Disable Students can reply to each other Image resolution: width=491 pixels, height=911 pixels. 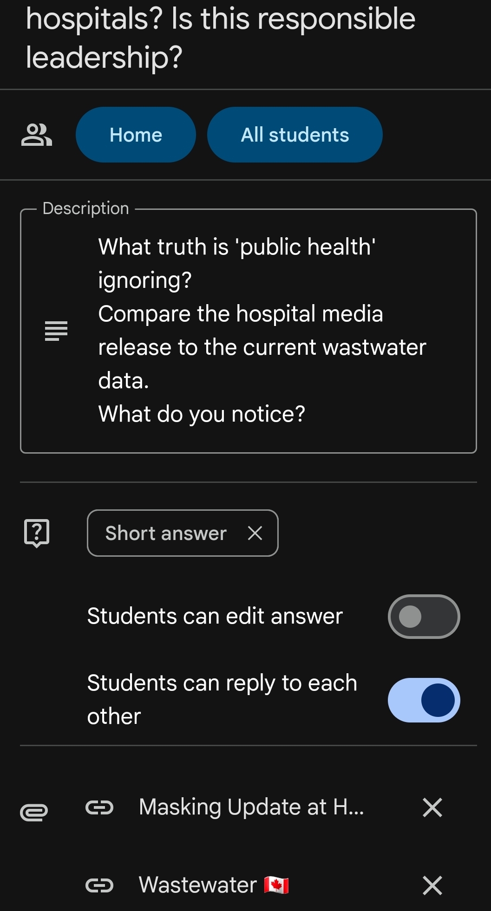(424, 700)
